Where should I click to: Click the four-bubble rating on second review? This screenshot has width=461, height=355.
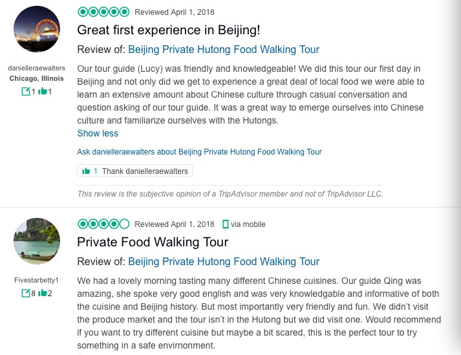[x=103, y=224]
